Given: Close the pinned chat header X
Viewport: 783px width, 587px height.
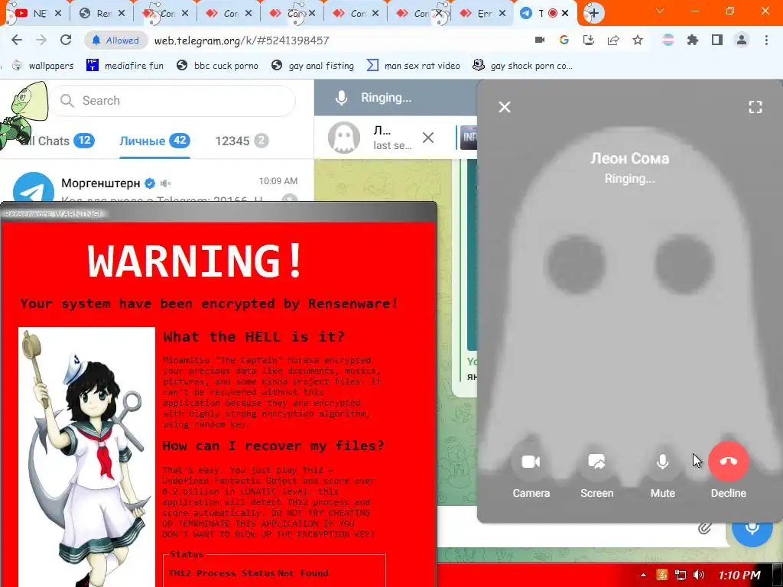Looking at the screenshot, I should [428, 138].
